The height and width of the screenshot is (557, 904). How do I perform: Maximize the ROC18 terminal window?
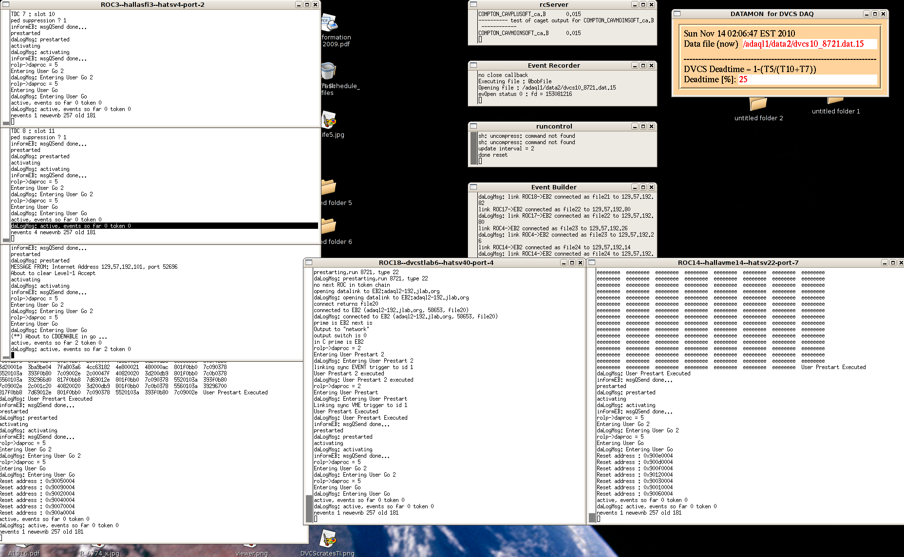[572, 262]
